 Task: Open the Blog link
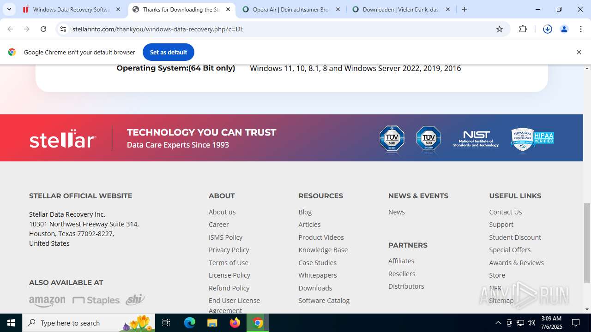click(305, 212)
